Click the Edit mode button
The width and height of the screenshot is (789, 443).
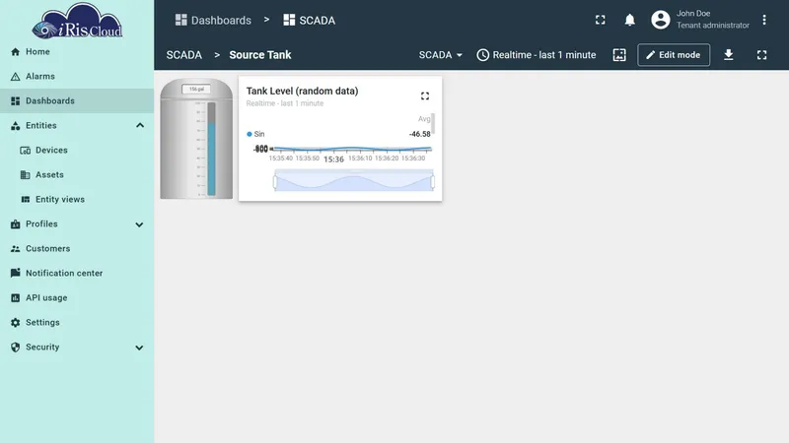click(674, 55)
